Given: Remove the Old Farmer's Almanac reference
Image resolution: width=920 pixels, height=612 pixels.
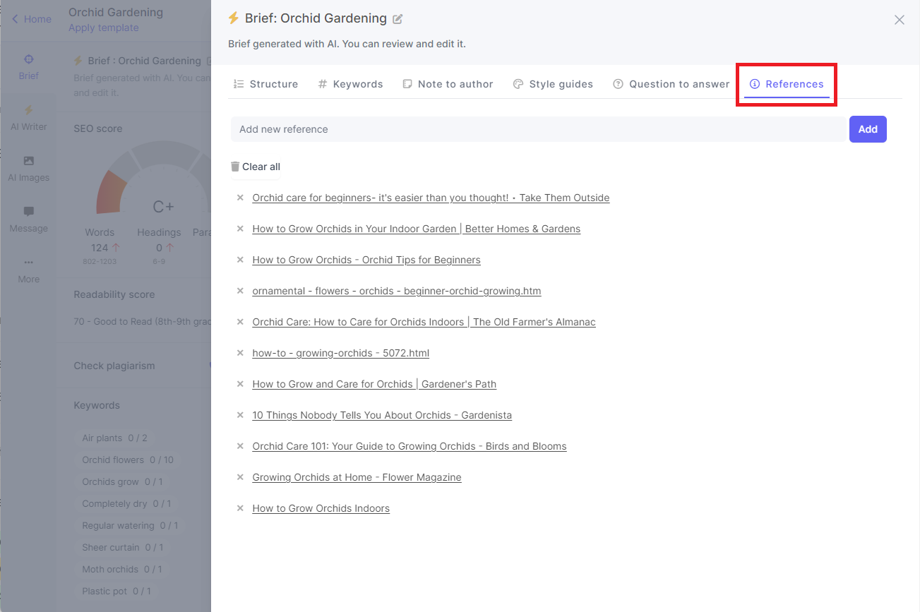Looking at the screenshot, I should click(x=240, y=322).
